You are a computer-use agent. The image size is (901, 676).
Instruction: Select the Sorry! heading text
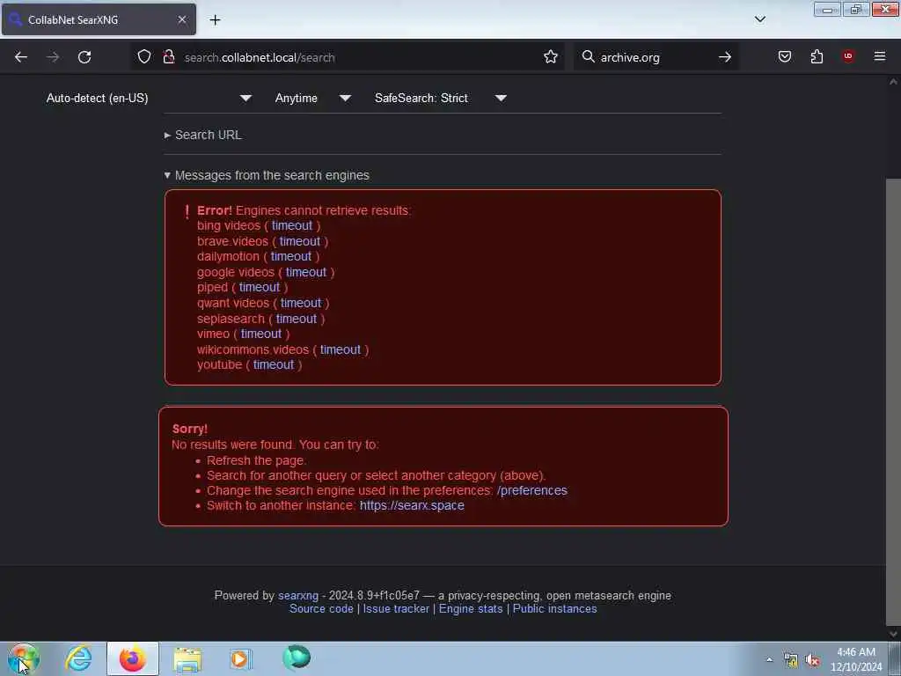[190, 429]
